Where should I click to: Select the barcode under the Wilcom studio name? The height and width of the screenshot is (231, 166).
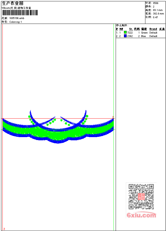tap(20, 13)
